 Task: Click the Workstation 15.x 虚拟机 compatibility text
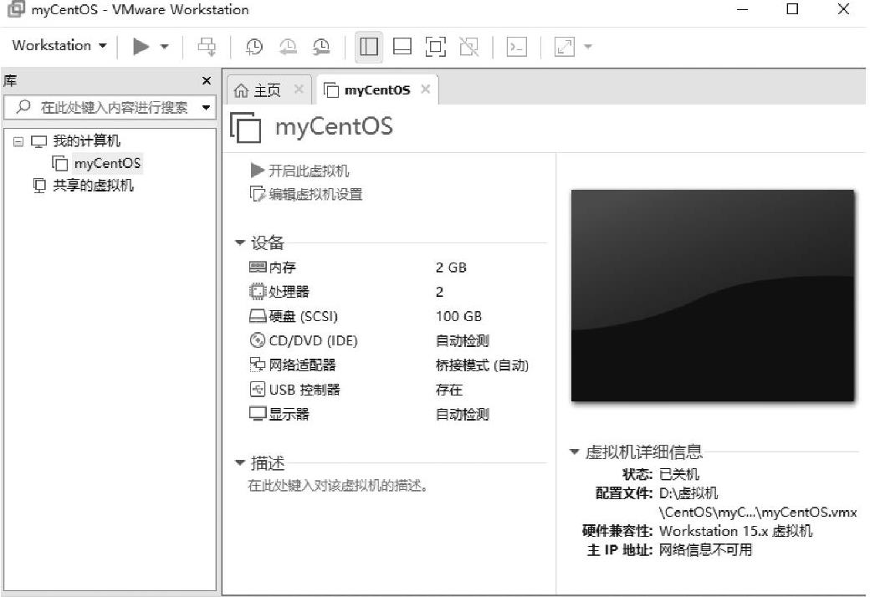[735, 531]
